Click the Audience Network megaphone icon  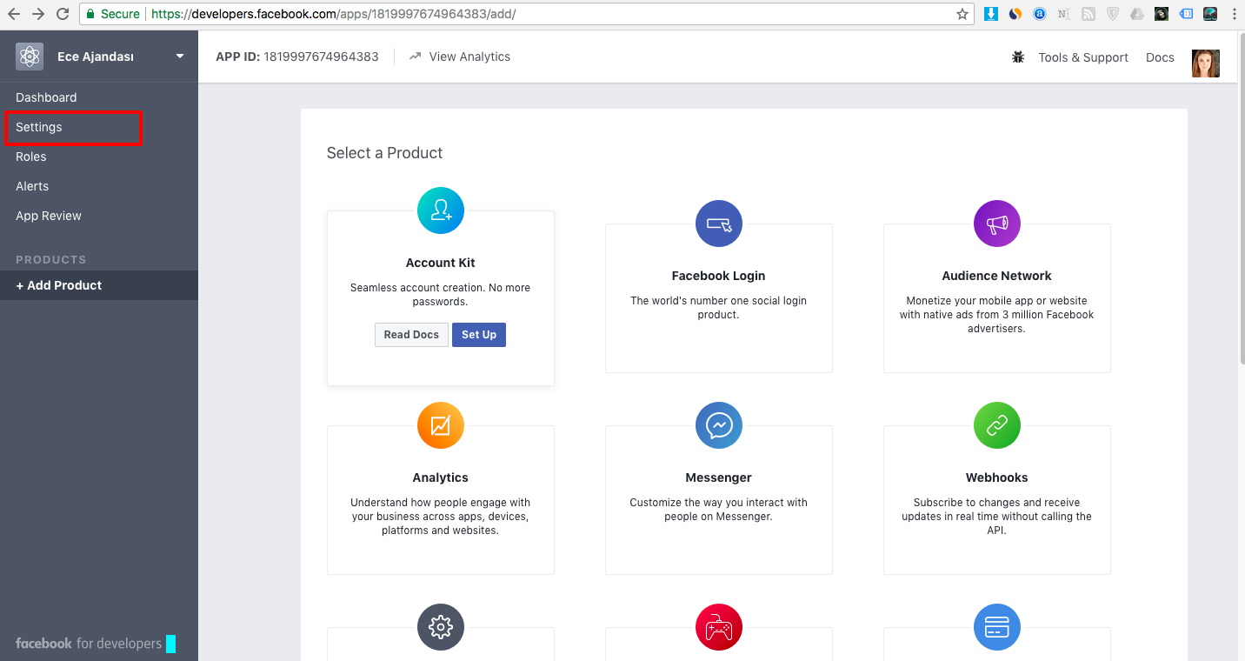click(996, 224)
